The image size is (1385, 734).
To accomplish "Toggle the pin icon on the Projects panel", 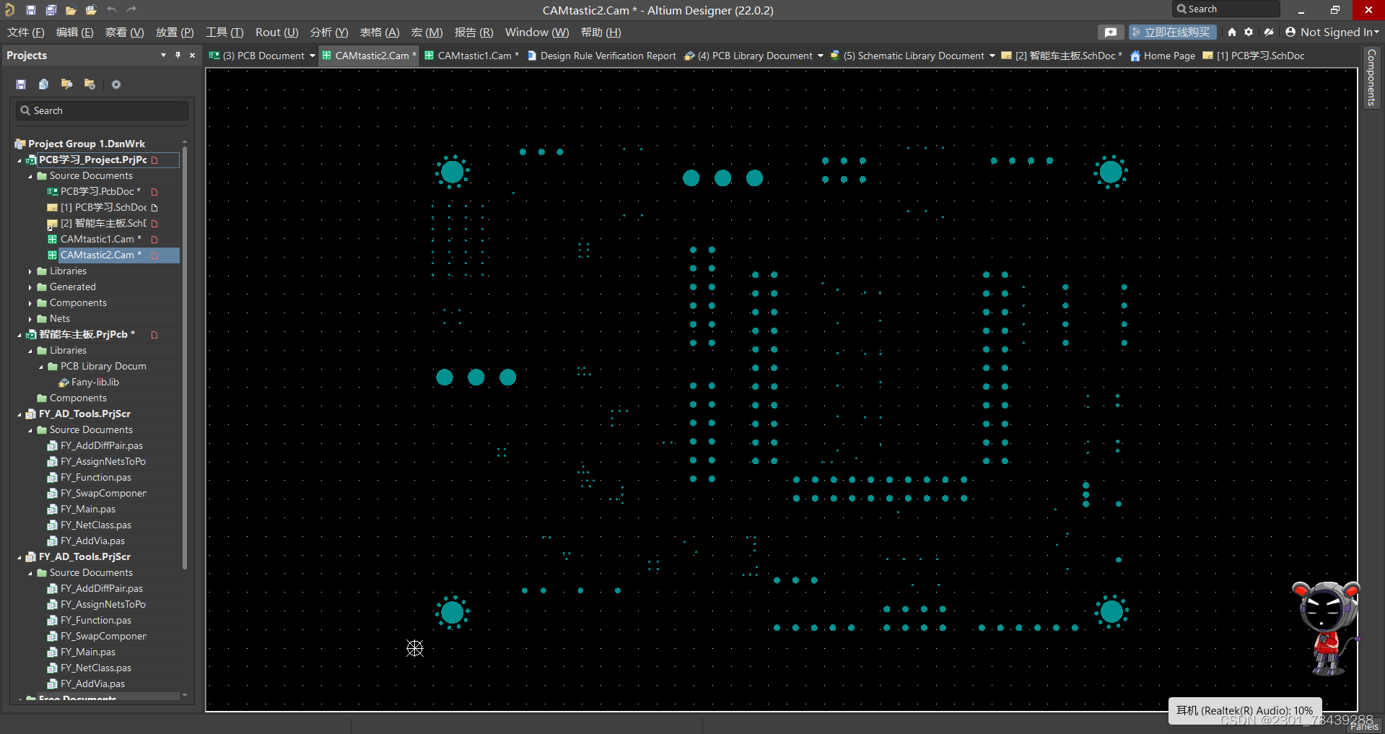I will click(x=177, y=55).
